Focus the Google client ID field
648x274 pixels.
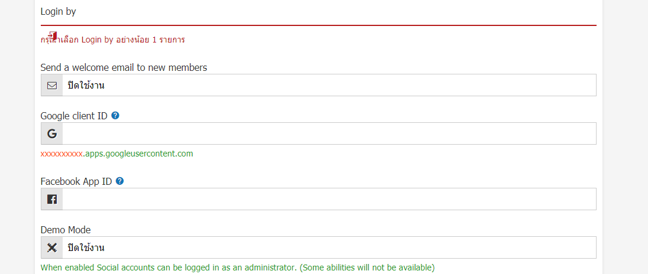[329, 133]
